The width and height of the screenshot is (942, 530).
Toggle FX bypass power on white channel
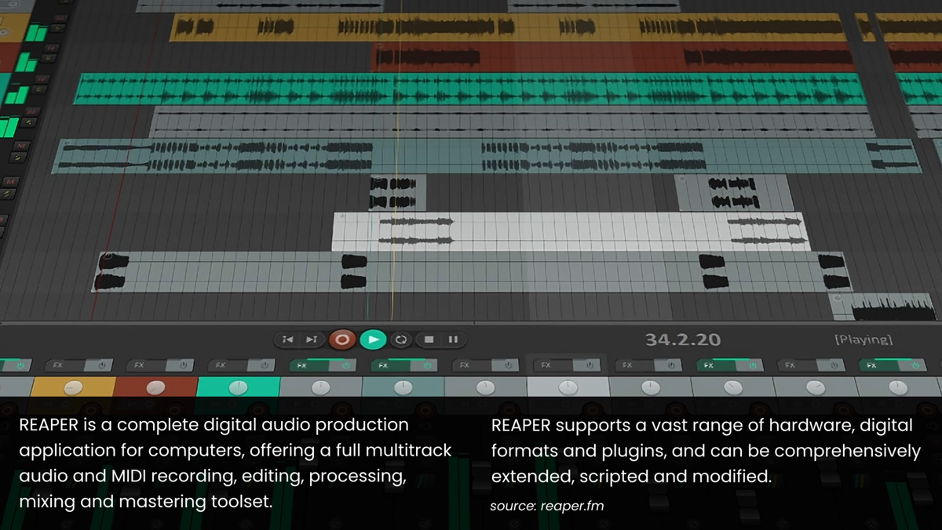pos(590,365)
